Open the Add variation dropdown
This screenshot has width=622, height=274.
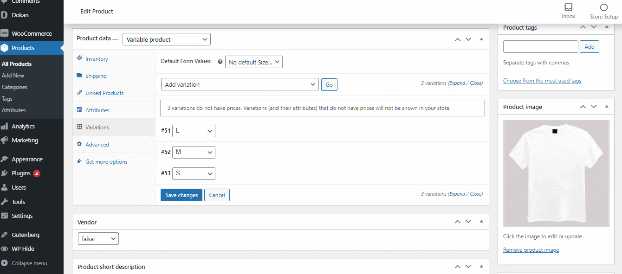click(x=240, y=84)
